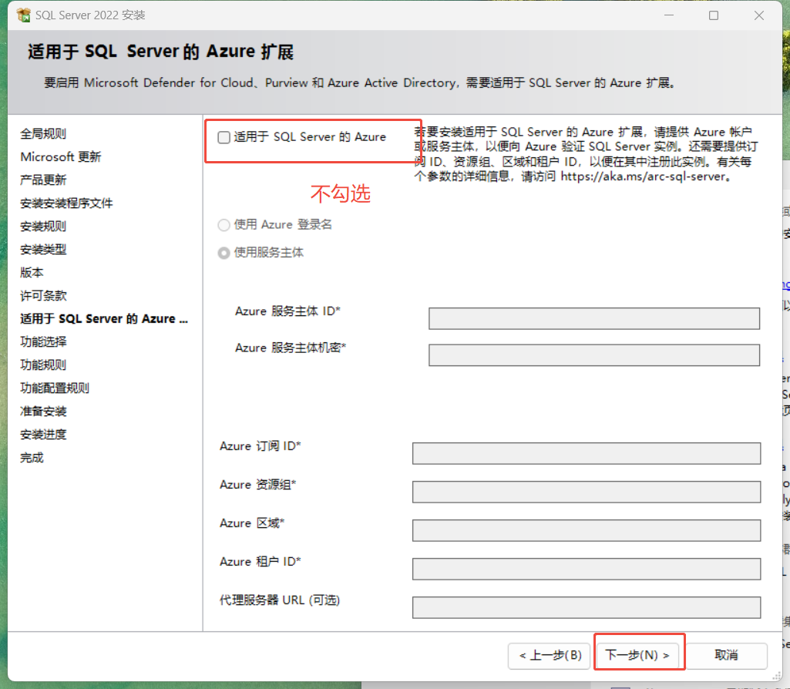
Task: Select the 版本 step in sidebar
Action: point(32,272)
